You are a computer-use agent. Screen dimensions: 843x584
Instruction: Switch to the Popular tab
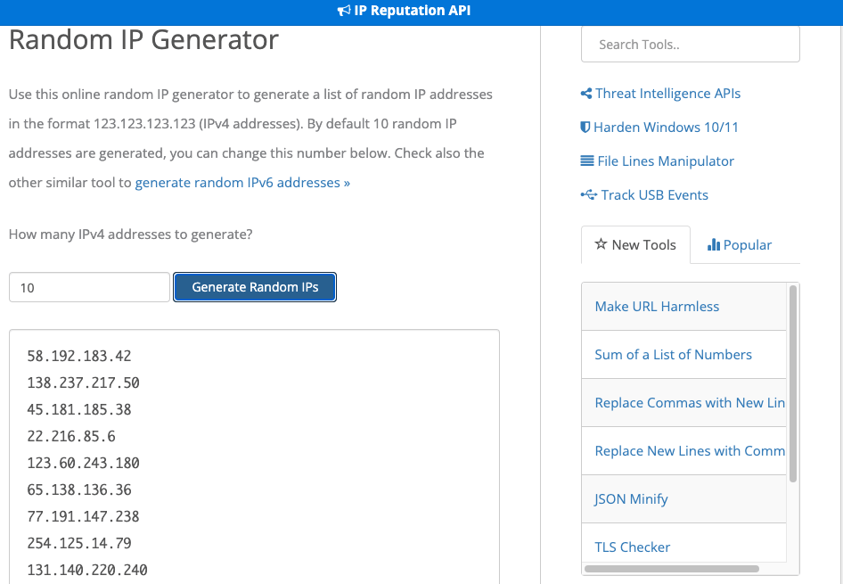tap(740, 244)
